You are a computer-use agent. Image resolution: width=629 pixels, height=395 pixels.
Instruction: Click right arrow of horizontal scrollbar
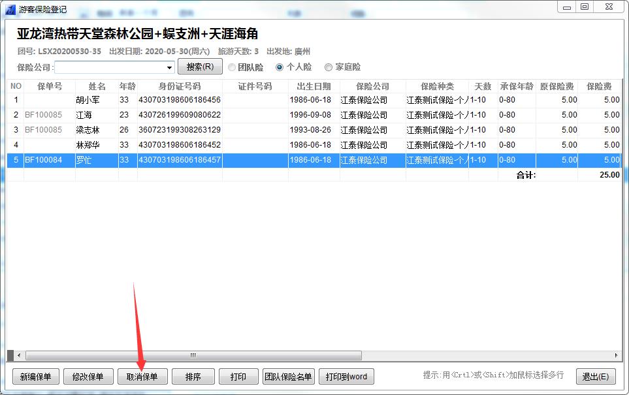coord(617,356)
